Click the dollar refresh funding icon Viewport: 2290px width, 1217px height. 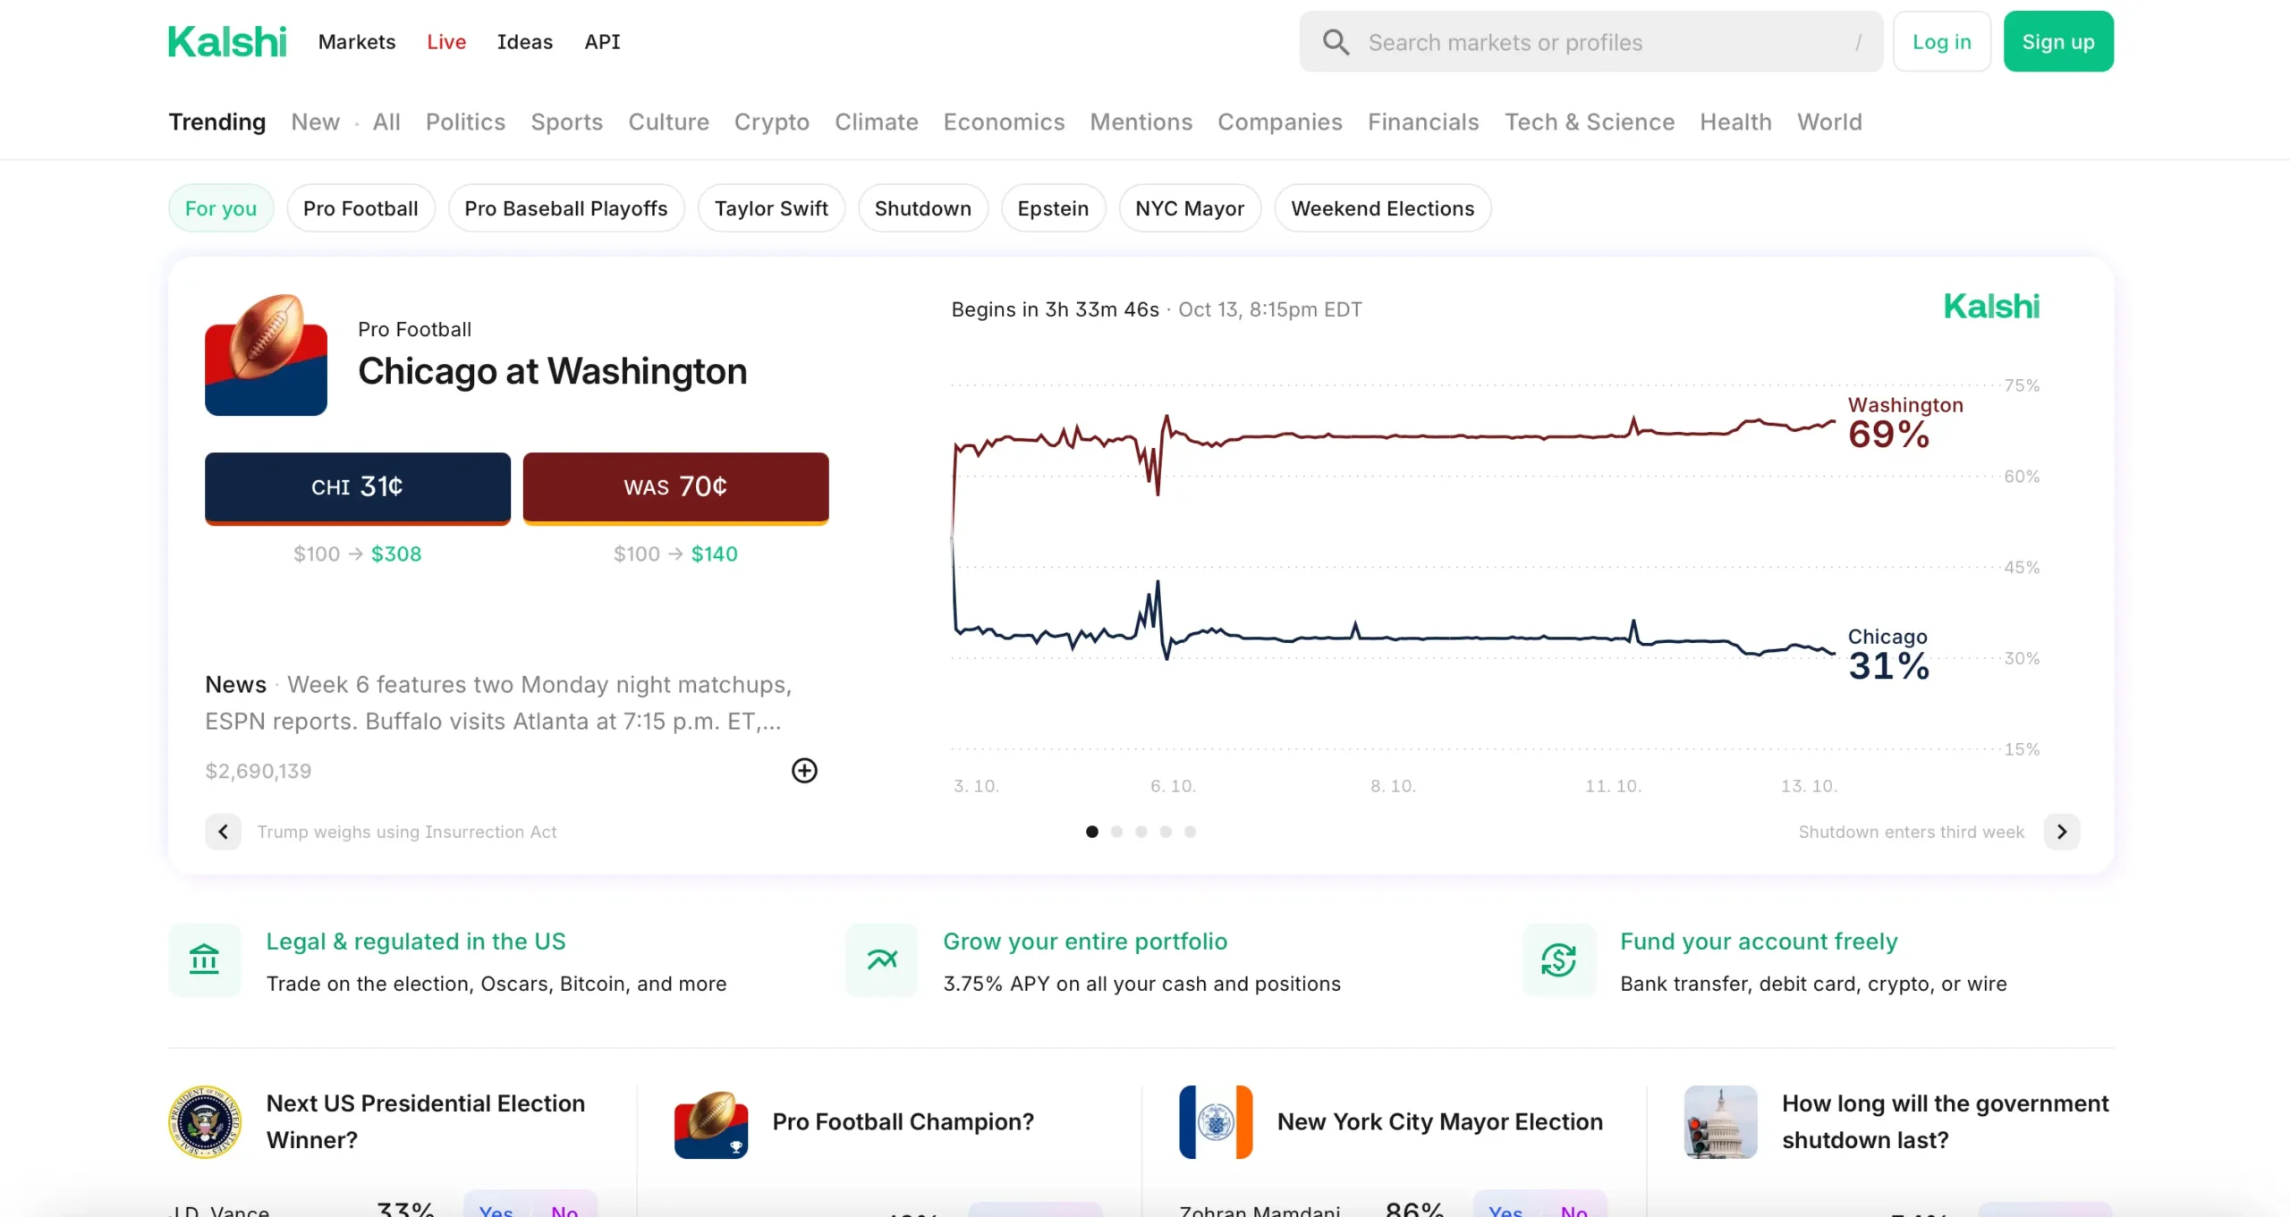(x=1558, y=960)
